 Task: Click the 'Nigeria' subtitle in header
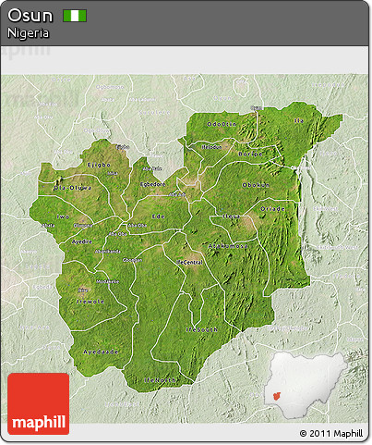pos(28,33)
